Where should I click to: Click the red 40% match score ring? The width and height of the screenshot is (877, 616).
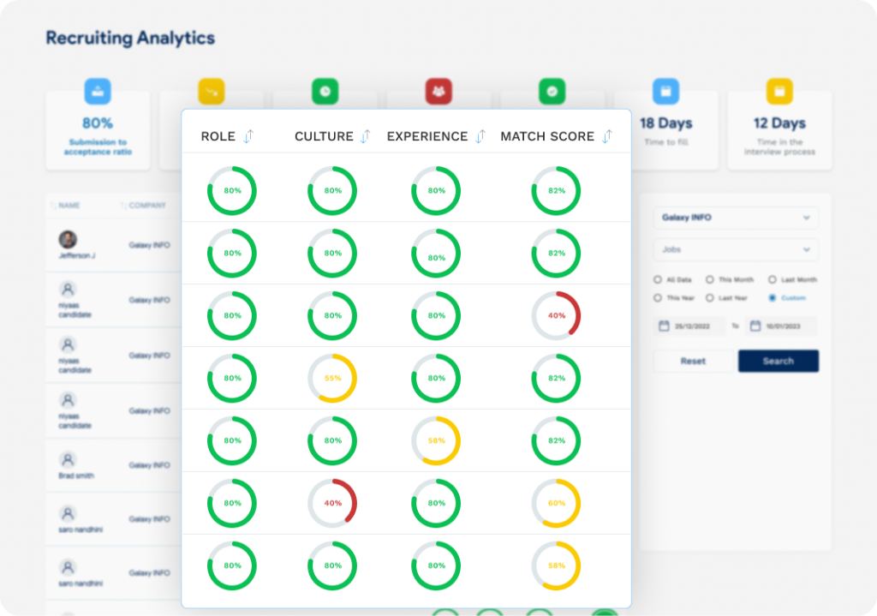click(556, 315)
